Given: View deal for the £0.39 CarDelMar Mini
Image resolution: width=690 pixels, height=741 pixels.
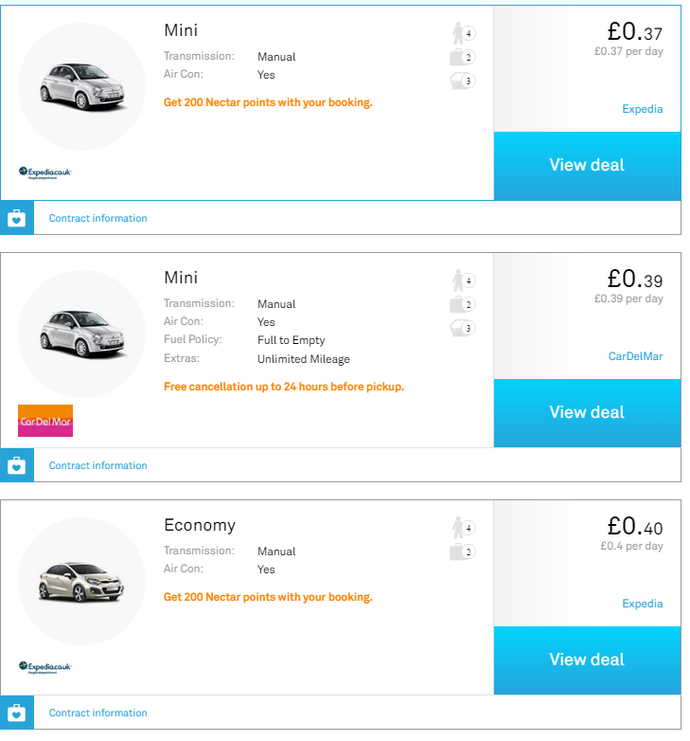Looking at the screenshot, I should click(587, 413).
